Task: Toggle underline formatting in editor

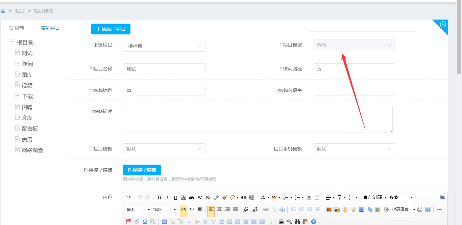Action: (175, 197)
